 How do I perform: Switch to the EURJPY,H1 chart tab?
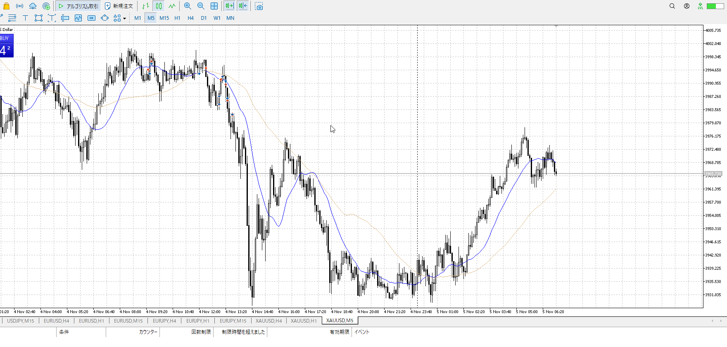tap(197, 321)
